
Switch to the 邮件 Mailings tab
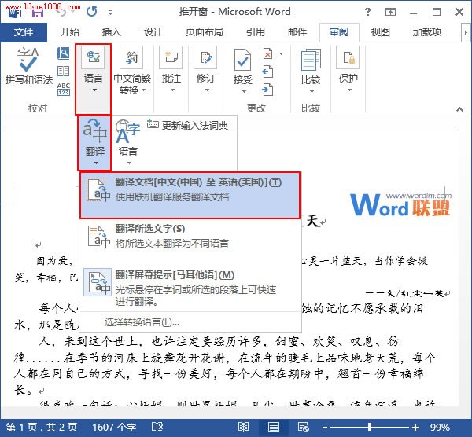(x=297, y=32)
